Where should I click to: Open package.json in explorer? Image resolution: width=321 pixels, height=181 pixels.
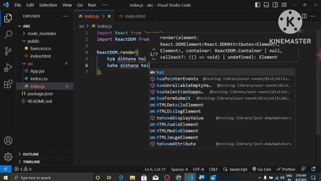40,94
